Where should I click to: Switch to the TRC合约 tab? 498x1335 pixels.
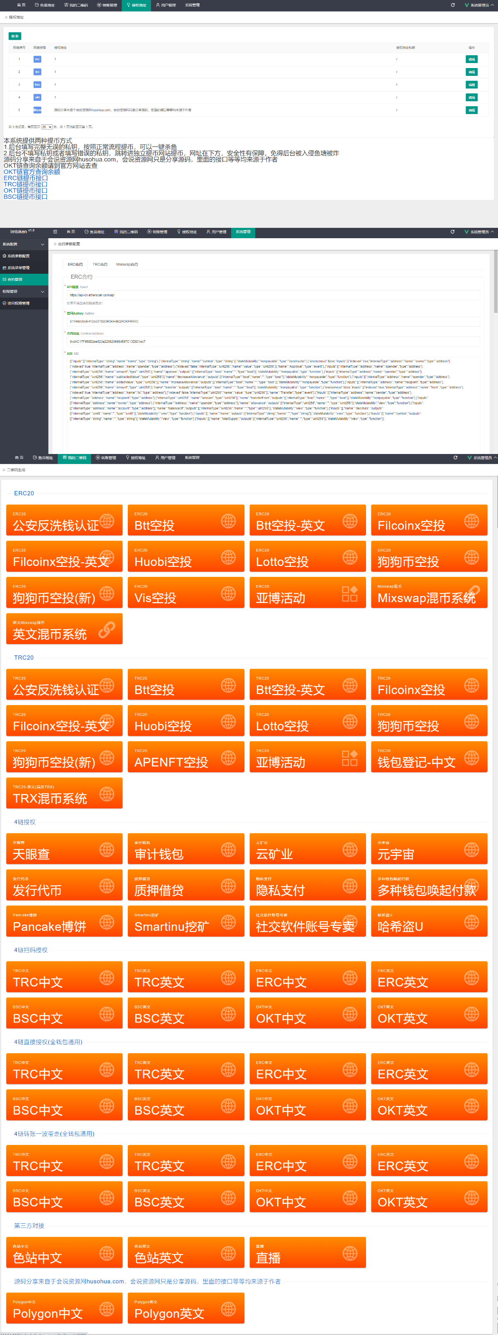click(100, 264)
